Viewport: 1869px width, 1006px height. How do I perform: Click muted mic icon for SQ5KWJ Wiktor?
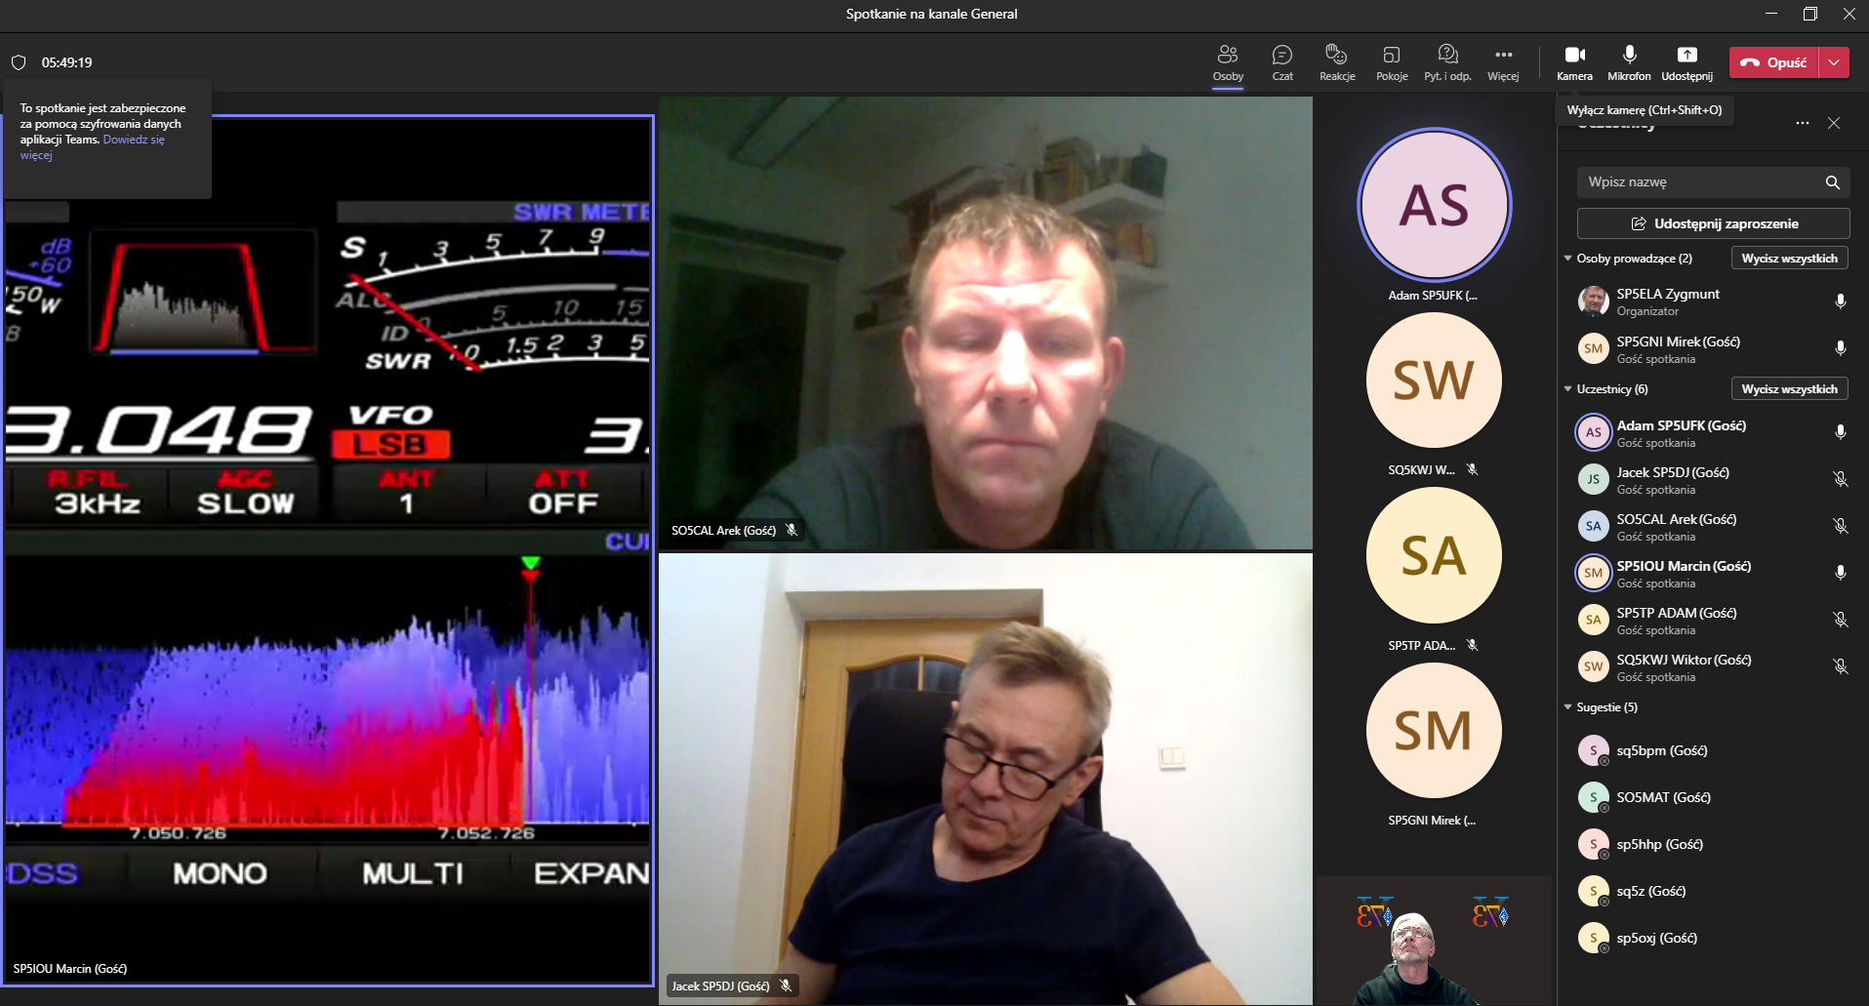click(1840, 666)
